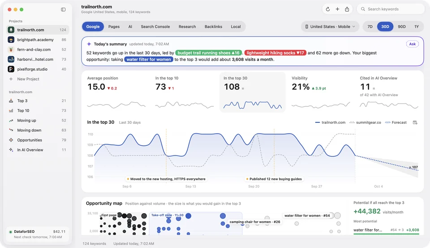
Task: Click the brightpath.academy project icon
Action: coord(11,40)
